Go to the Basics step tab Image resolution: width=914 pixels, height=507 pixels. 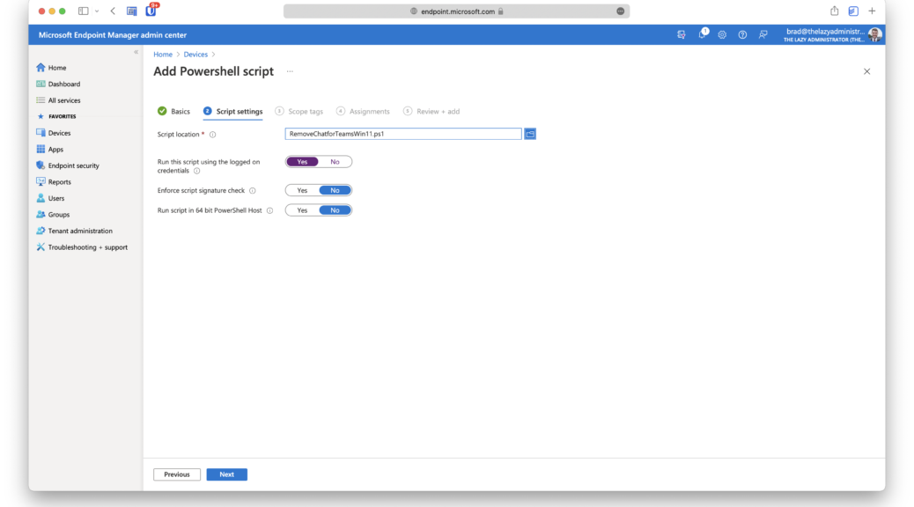pyautogui.click(x=173, y=111)
